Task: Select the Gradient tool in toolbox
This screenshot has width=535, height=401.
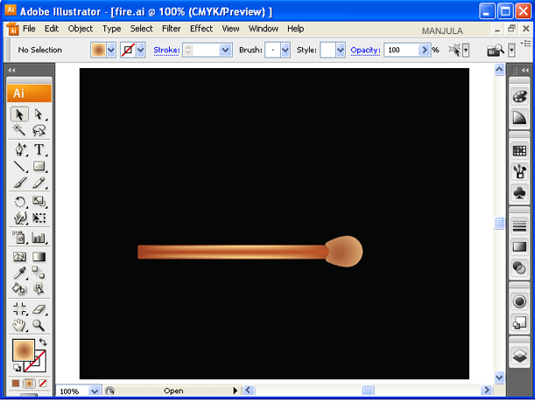Action: 39,257
